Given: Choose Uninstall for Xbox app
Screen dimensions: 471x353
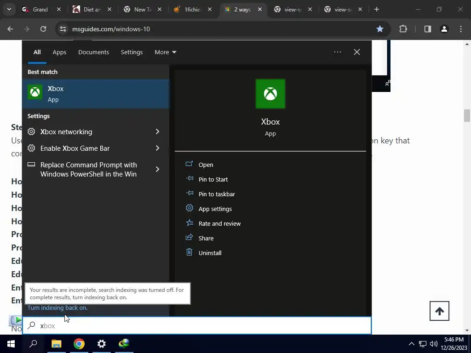Looking at the screenshot, I should point(210,253).
